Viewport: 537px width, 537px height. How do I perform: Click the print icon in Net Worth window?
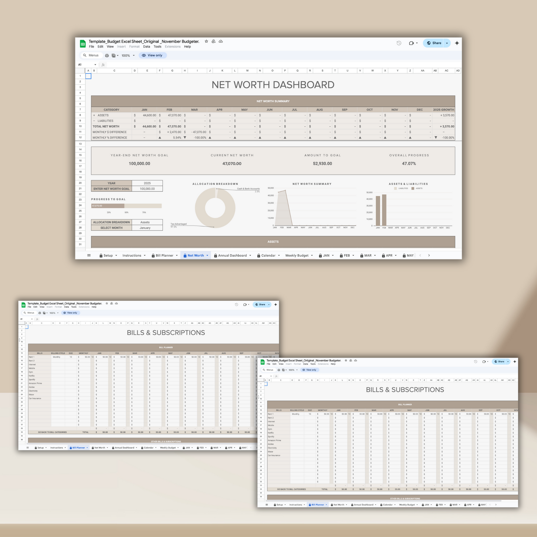click(x=107, y=55)
